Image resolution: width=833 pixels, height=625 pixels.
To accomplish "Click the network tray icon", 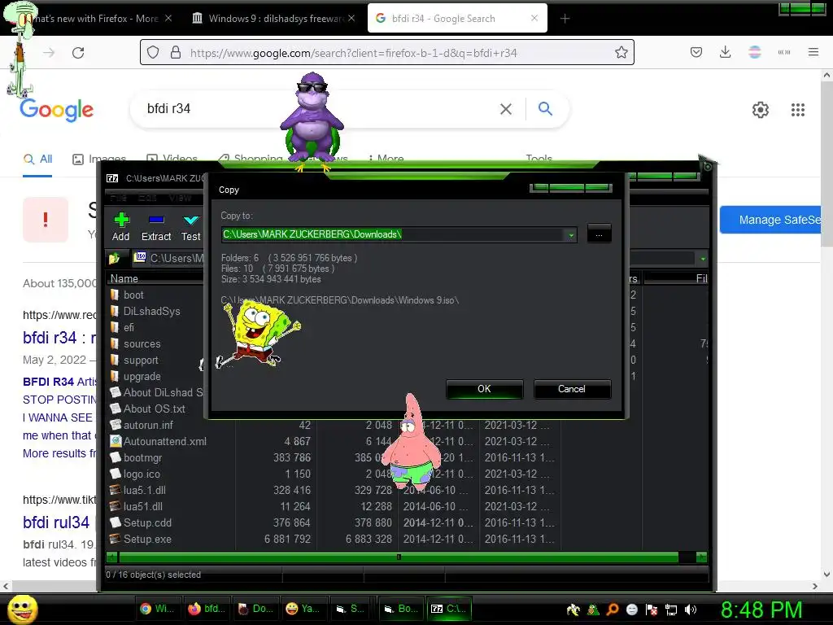I will (671, 610).
